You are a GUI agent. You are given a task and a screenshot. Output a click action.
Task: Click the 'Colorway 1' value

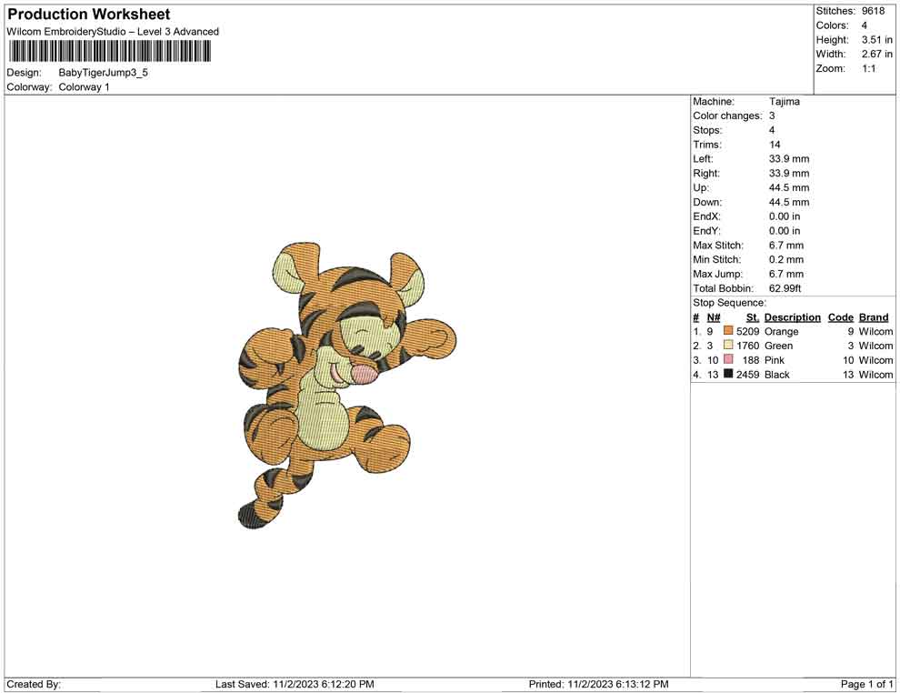(84, 87)
